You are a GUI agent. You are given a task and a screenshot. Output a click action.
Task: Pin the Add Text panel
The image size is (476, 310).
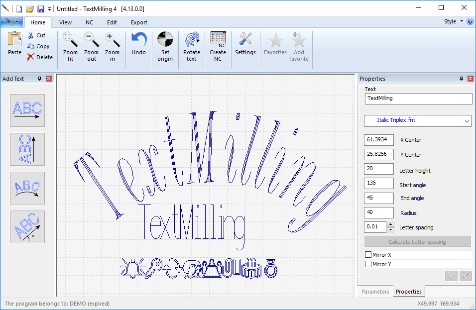point(39,79)
